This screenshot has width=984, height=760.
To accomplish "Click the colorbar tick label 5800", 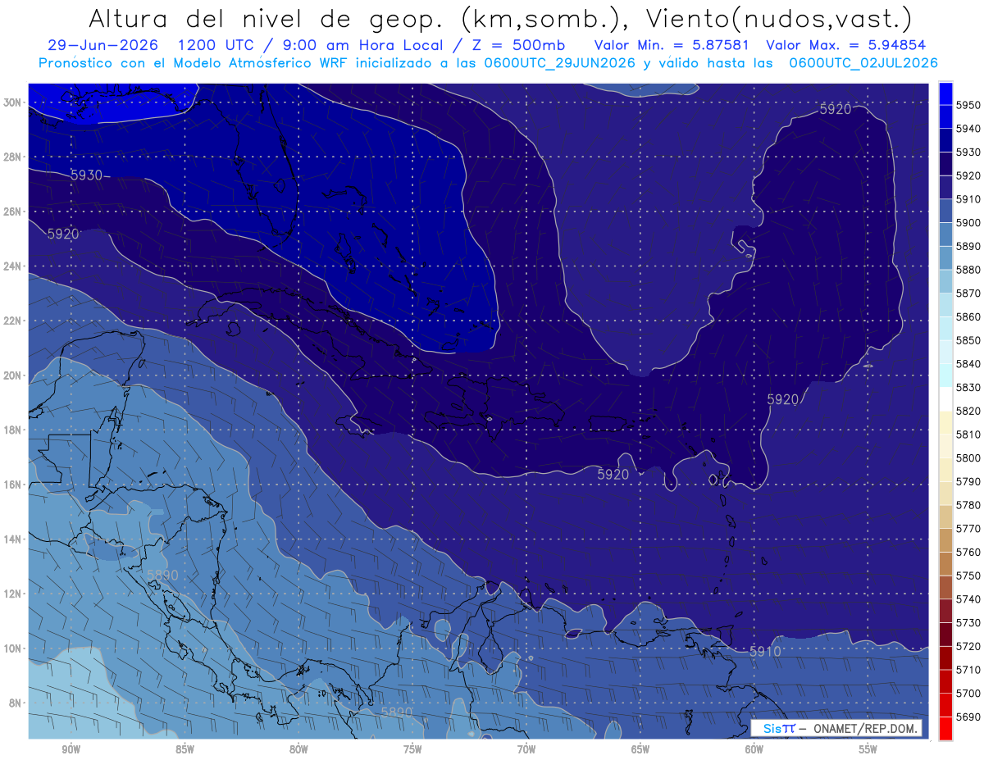I will point(968,458).
